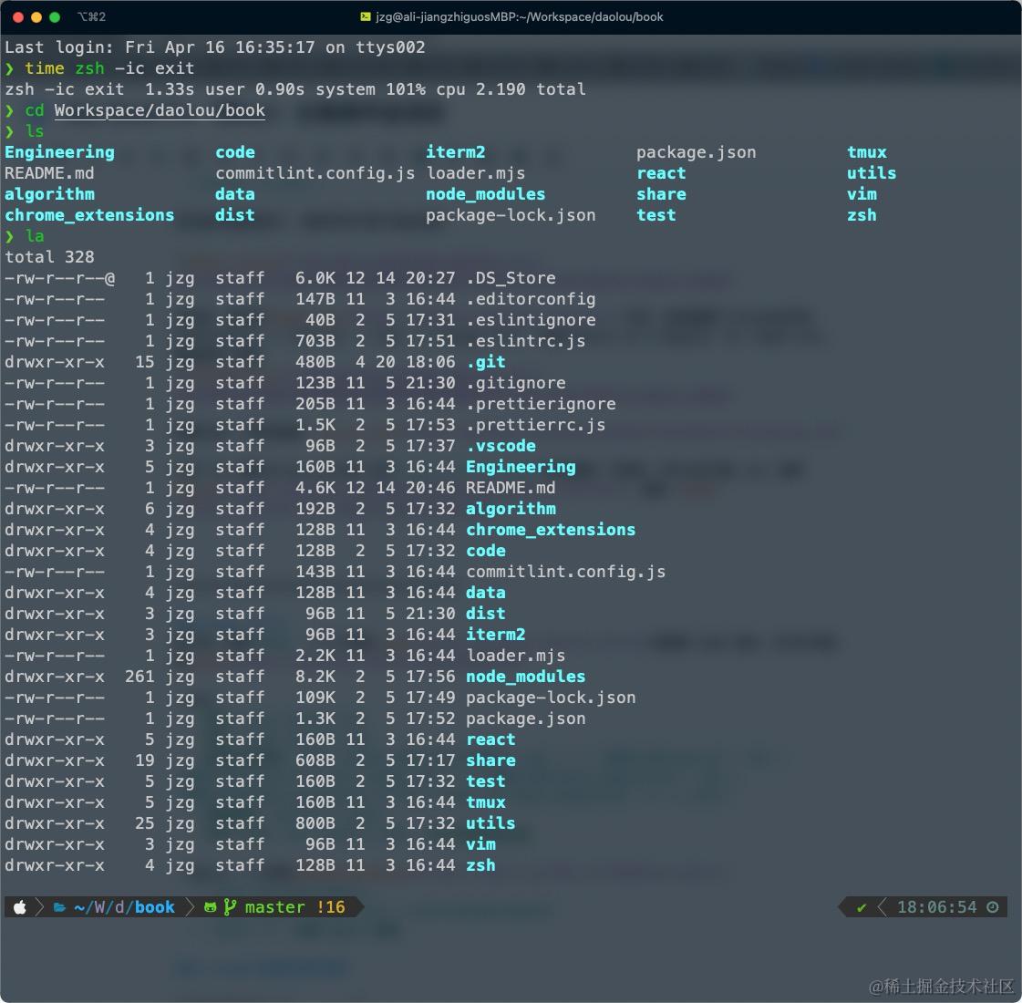The width and height of the screenshot is (1022, 1003).
Task: Click 'test' in the ls output
Action: (x=656, y=215)
